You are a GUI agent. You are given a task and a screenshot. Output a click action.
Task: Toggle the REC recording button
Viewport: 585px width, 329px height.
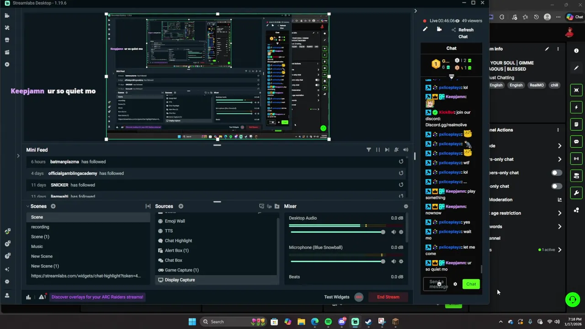(x=359, y=297)
